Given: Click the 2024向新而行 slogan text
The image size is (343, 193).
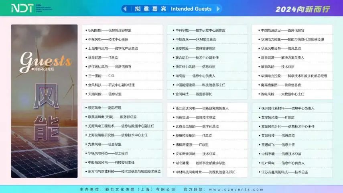Looking at the screenshot, I should [x=302, y=9].
